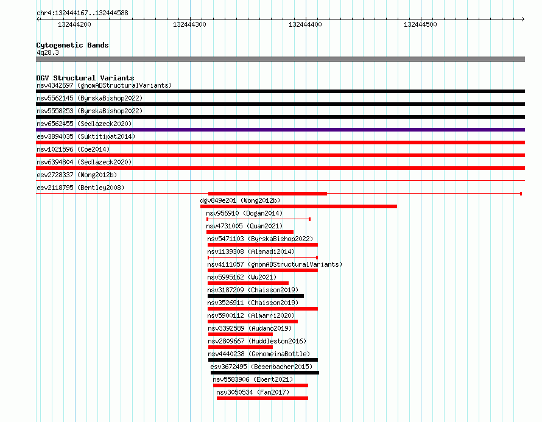Viewport: 542px width, 422px height.
Task: Click the nsv956910 Dogan2014 label
Action: (244, 213)
